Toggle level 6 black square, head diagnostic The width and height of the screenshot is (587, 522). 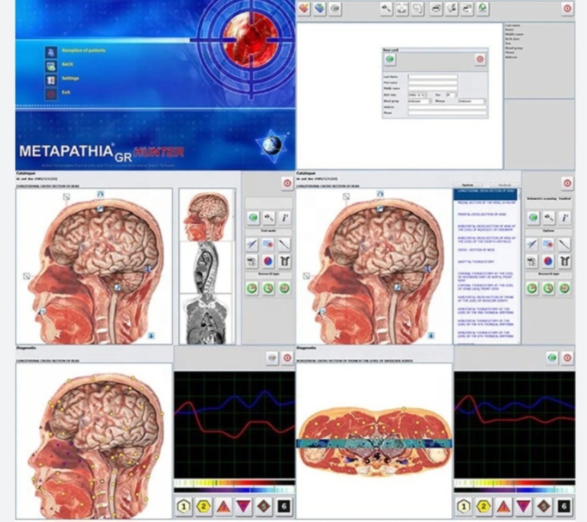click(284, 506)
